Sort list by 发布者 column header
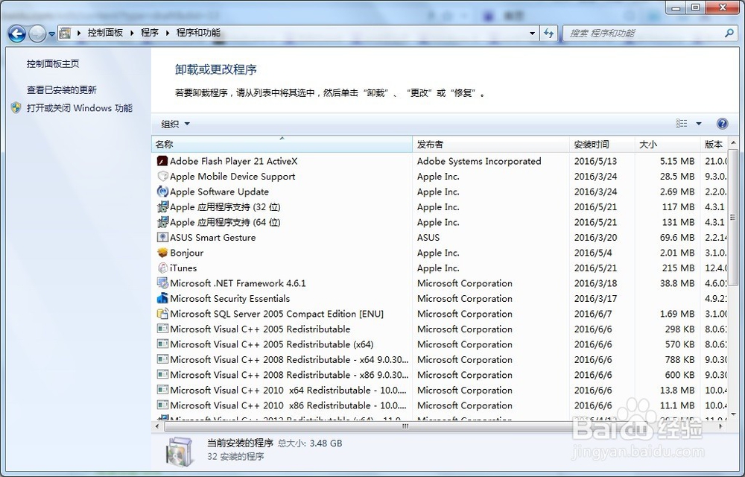The image size is (745, 477). point(491,144)
